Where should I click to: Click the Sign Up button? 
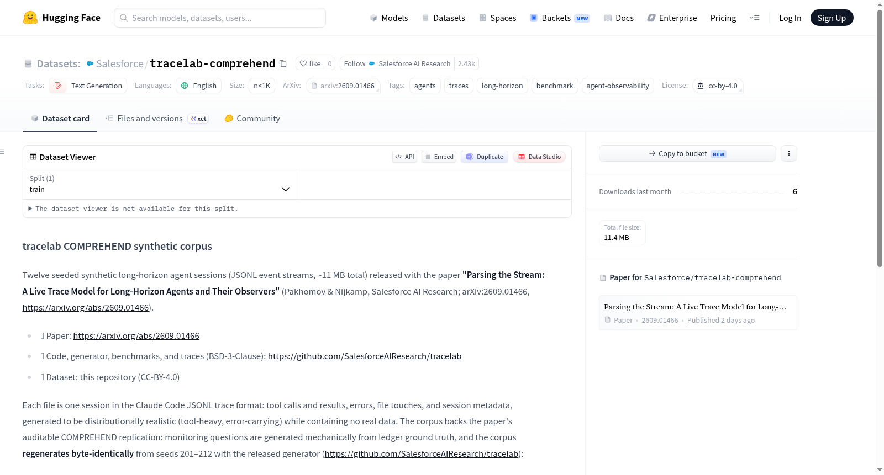(x=832, y=18)
